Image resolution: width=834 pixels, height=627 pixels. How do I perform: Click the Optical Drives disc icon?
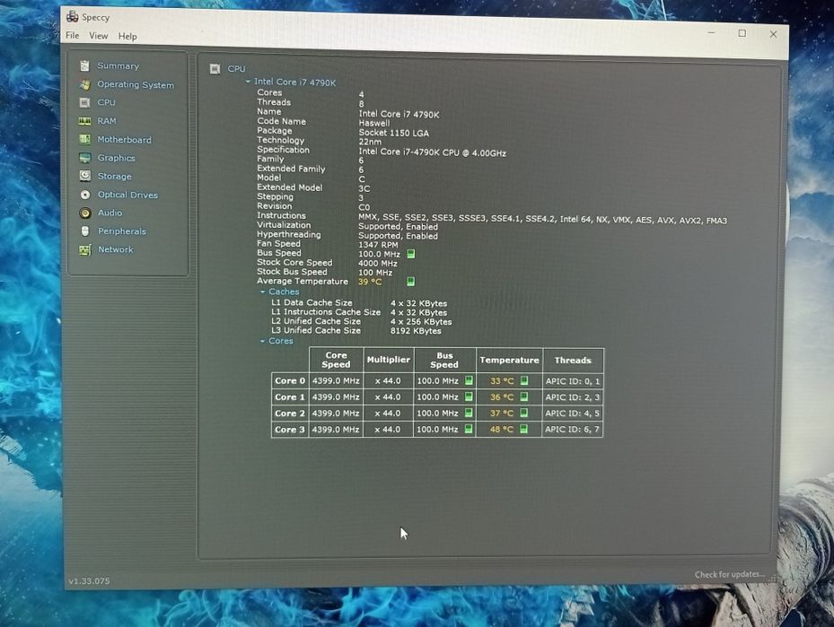[84, 195]
